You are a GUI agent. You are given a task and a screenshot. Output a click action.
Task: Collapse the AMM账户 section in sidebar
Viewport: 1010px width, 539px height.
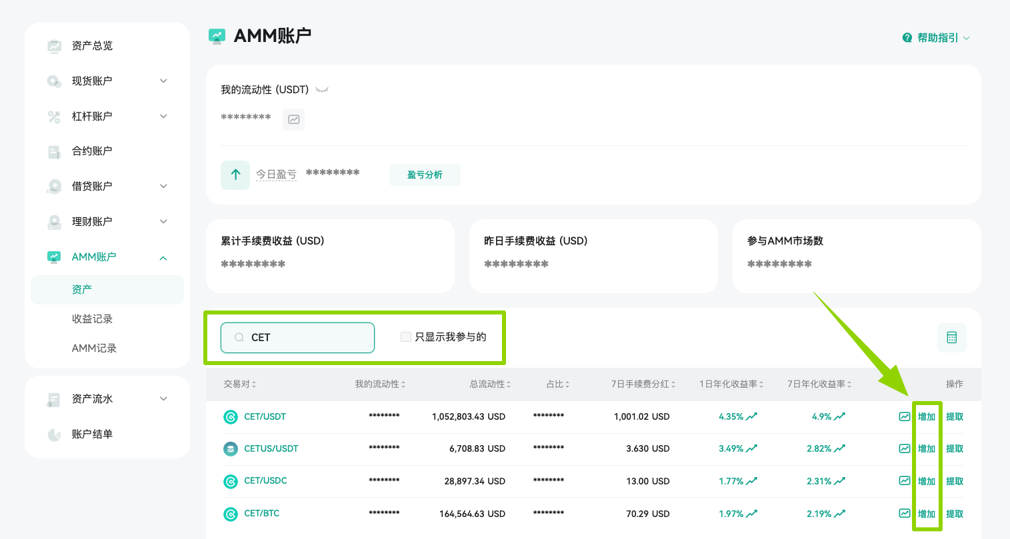163,257
